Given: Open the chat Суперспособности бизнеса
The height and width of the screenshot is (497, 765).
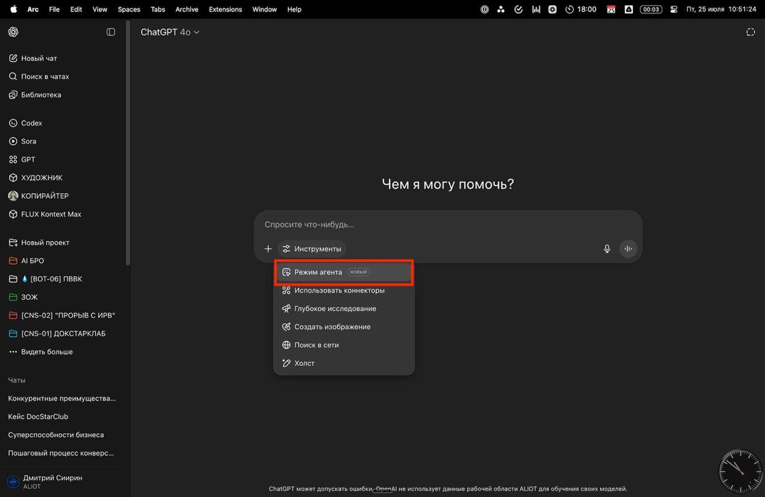Looking at the screenshot, I should click(x=64, y=435).
